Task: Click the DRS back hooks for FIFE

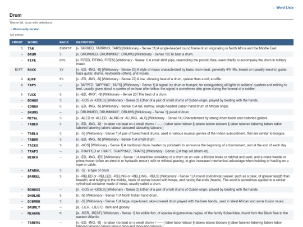Action: [62, 60]
